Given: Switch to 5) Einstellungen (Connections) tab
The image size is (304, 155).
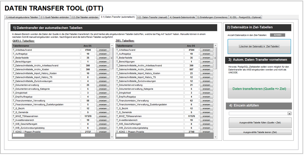Looking at the screenshot, I should 212,17.
